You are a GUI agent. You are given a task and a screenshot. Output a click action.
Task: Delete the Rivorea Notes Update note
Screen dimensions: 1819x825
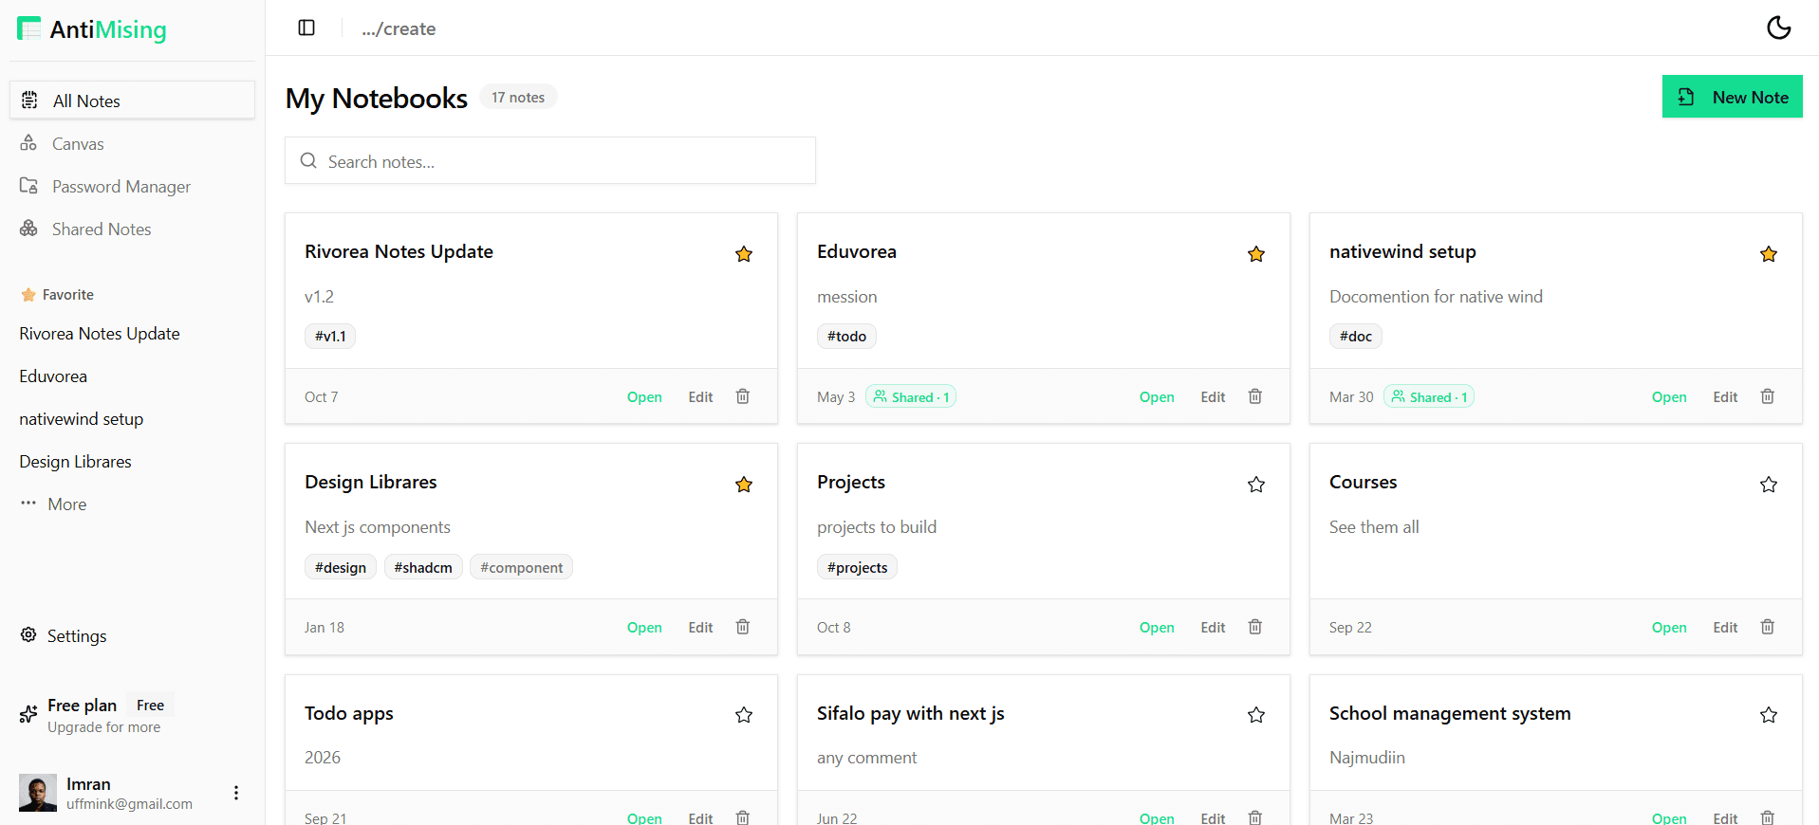(x=743, y=396)
